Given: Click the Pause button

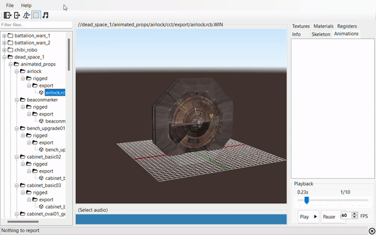Looking at the screenshot, I should tap(330, 217).
